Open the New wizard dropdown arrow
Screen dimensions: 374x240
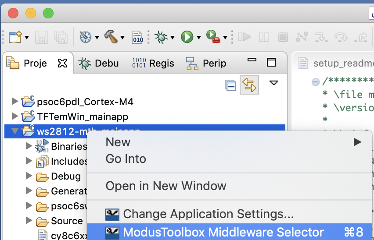click(27, 37)
